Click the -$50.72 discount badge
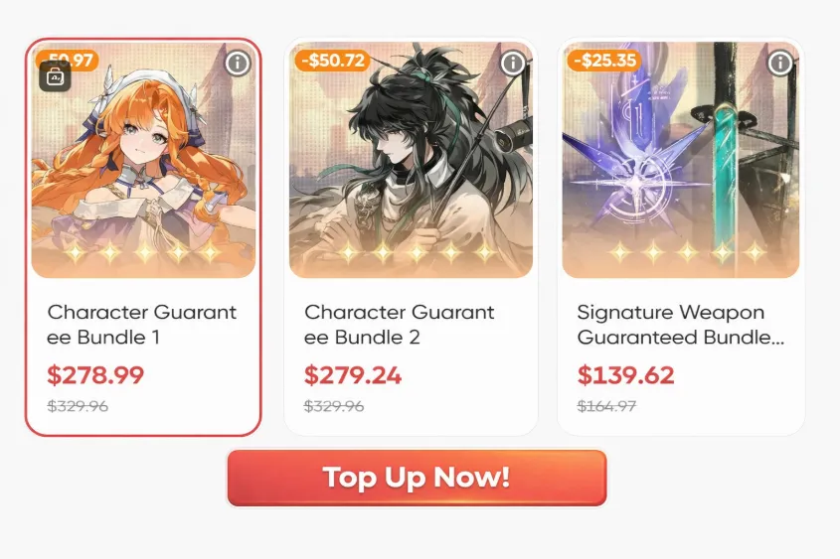 tap(333, 61)
